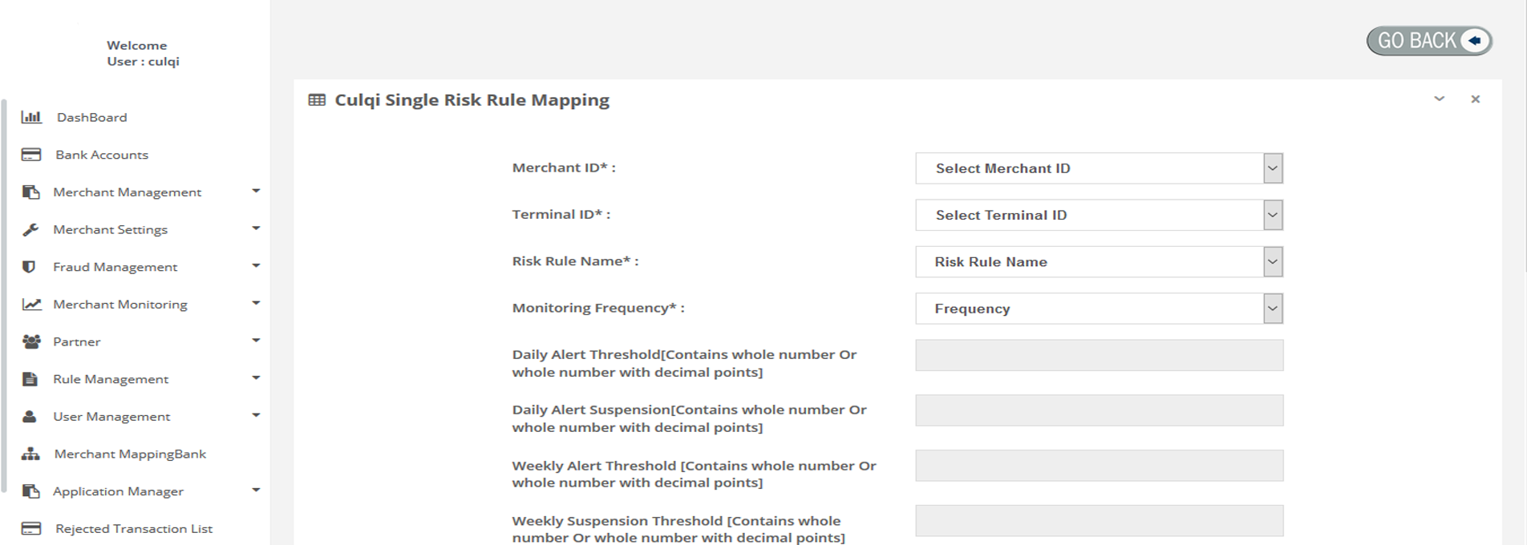Open the Select Terminal ID dropdown
Screen dimensions: 1527x545
coord(1098,215)
